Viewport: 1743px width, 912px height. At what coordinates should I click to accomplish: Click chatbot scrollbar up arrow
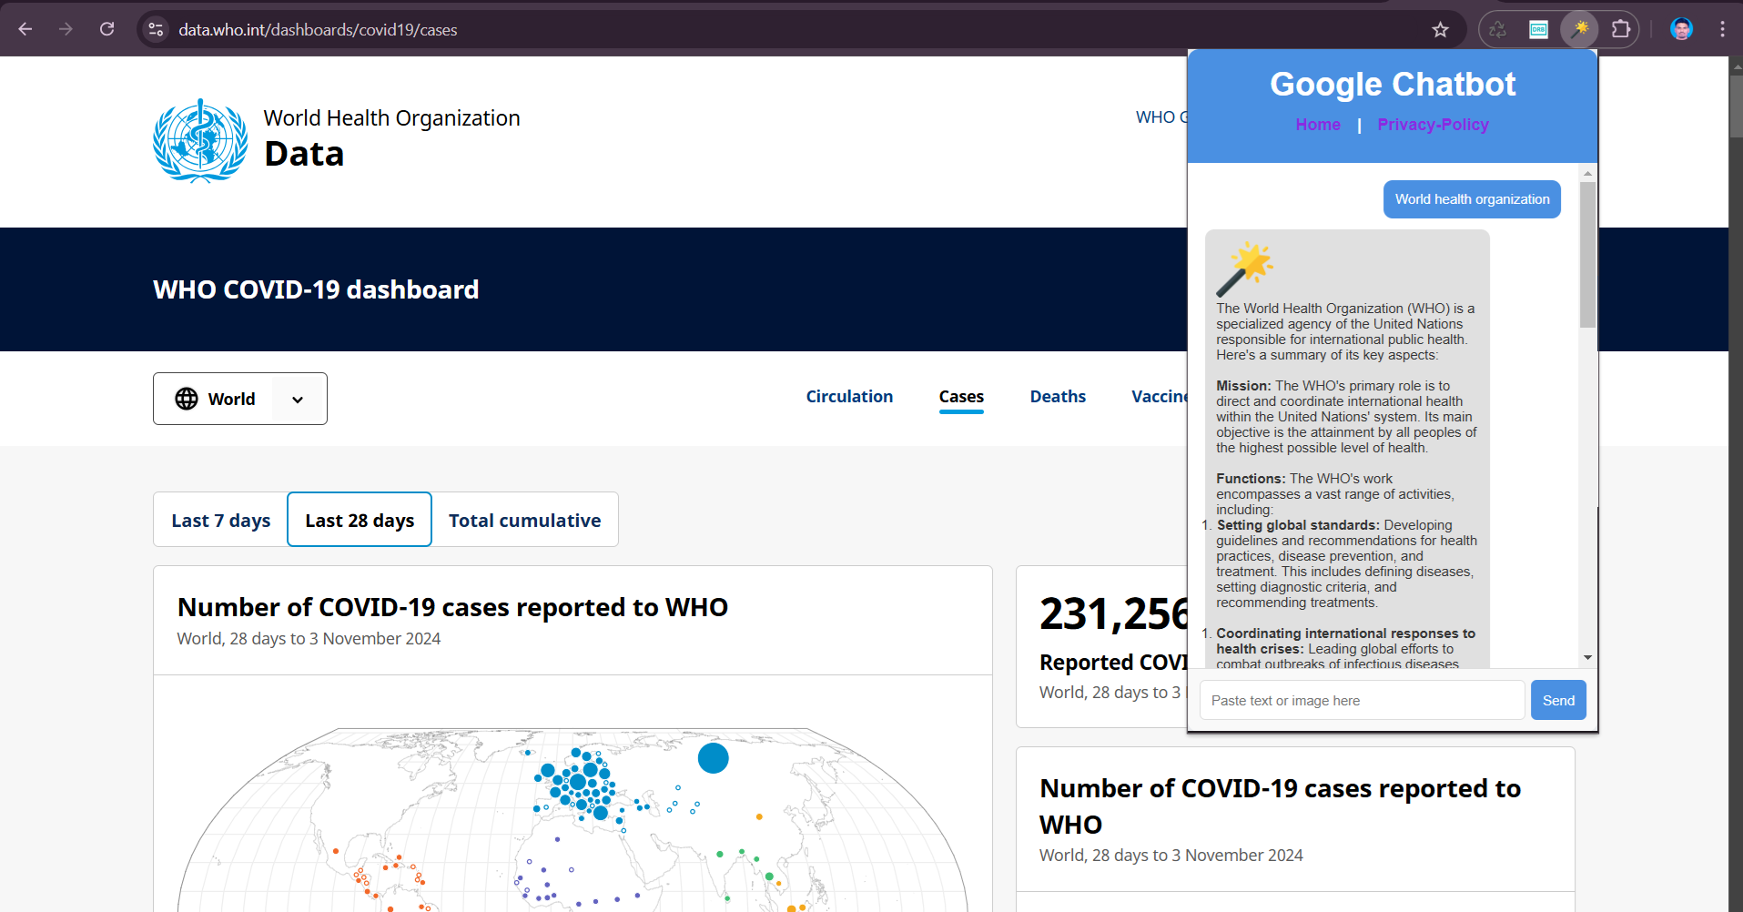click(x=1587, y=173)
